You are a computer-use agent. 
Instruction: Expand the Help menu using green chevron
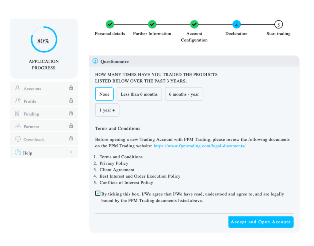point(71,152)
